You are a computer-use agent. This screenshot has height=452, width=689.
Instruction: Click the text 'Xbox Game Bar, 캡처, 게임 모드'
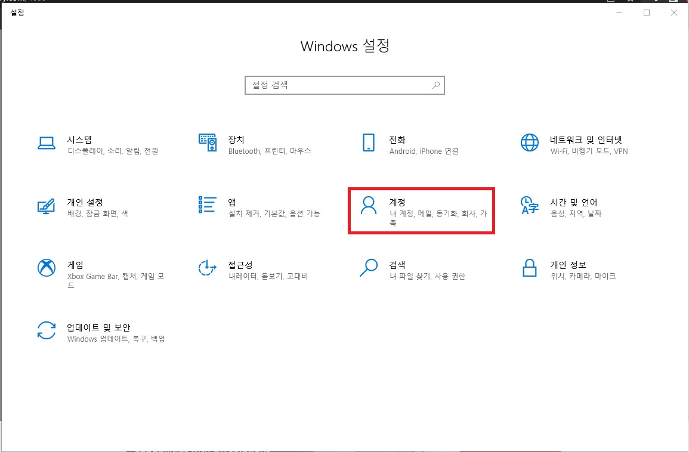pyautogui.click(x=116, y=281)
